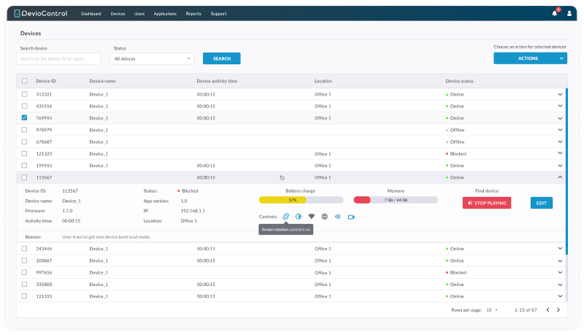Click the STOP PLAYING button
Viewport: 584px width, 335px height.
click(x=487, y=203)
